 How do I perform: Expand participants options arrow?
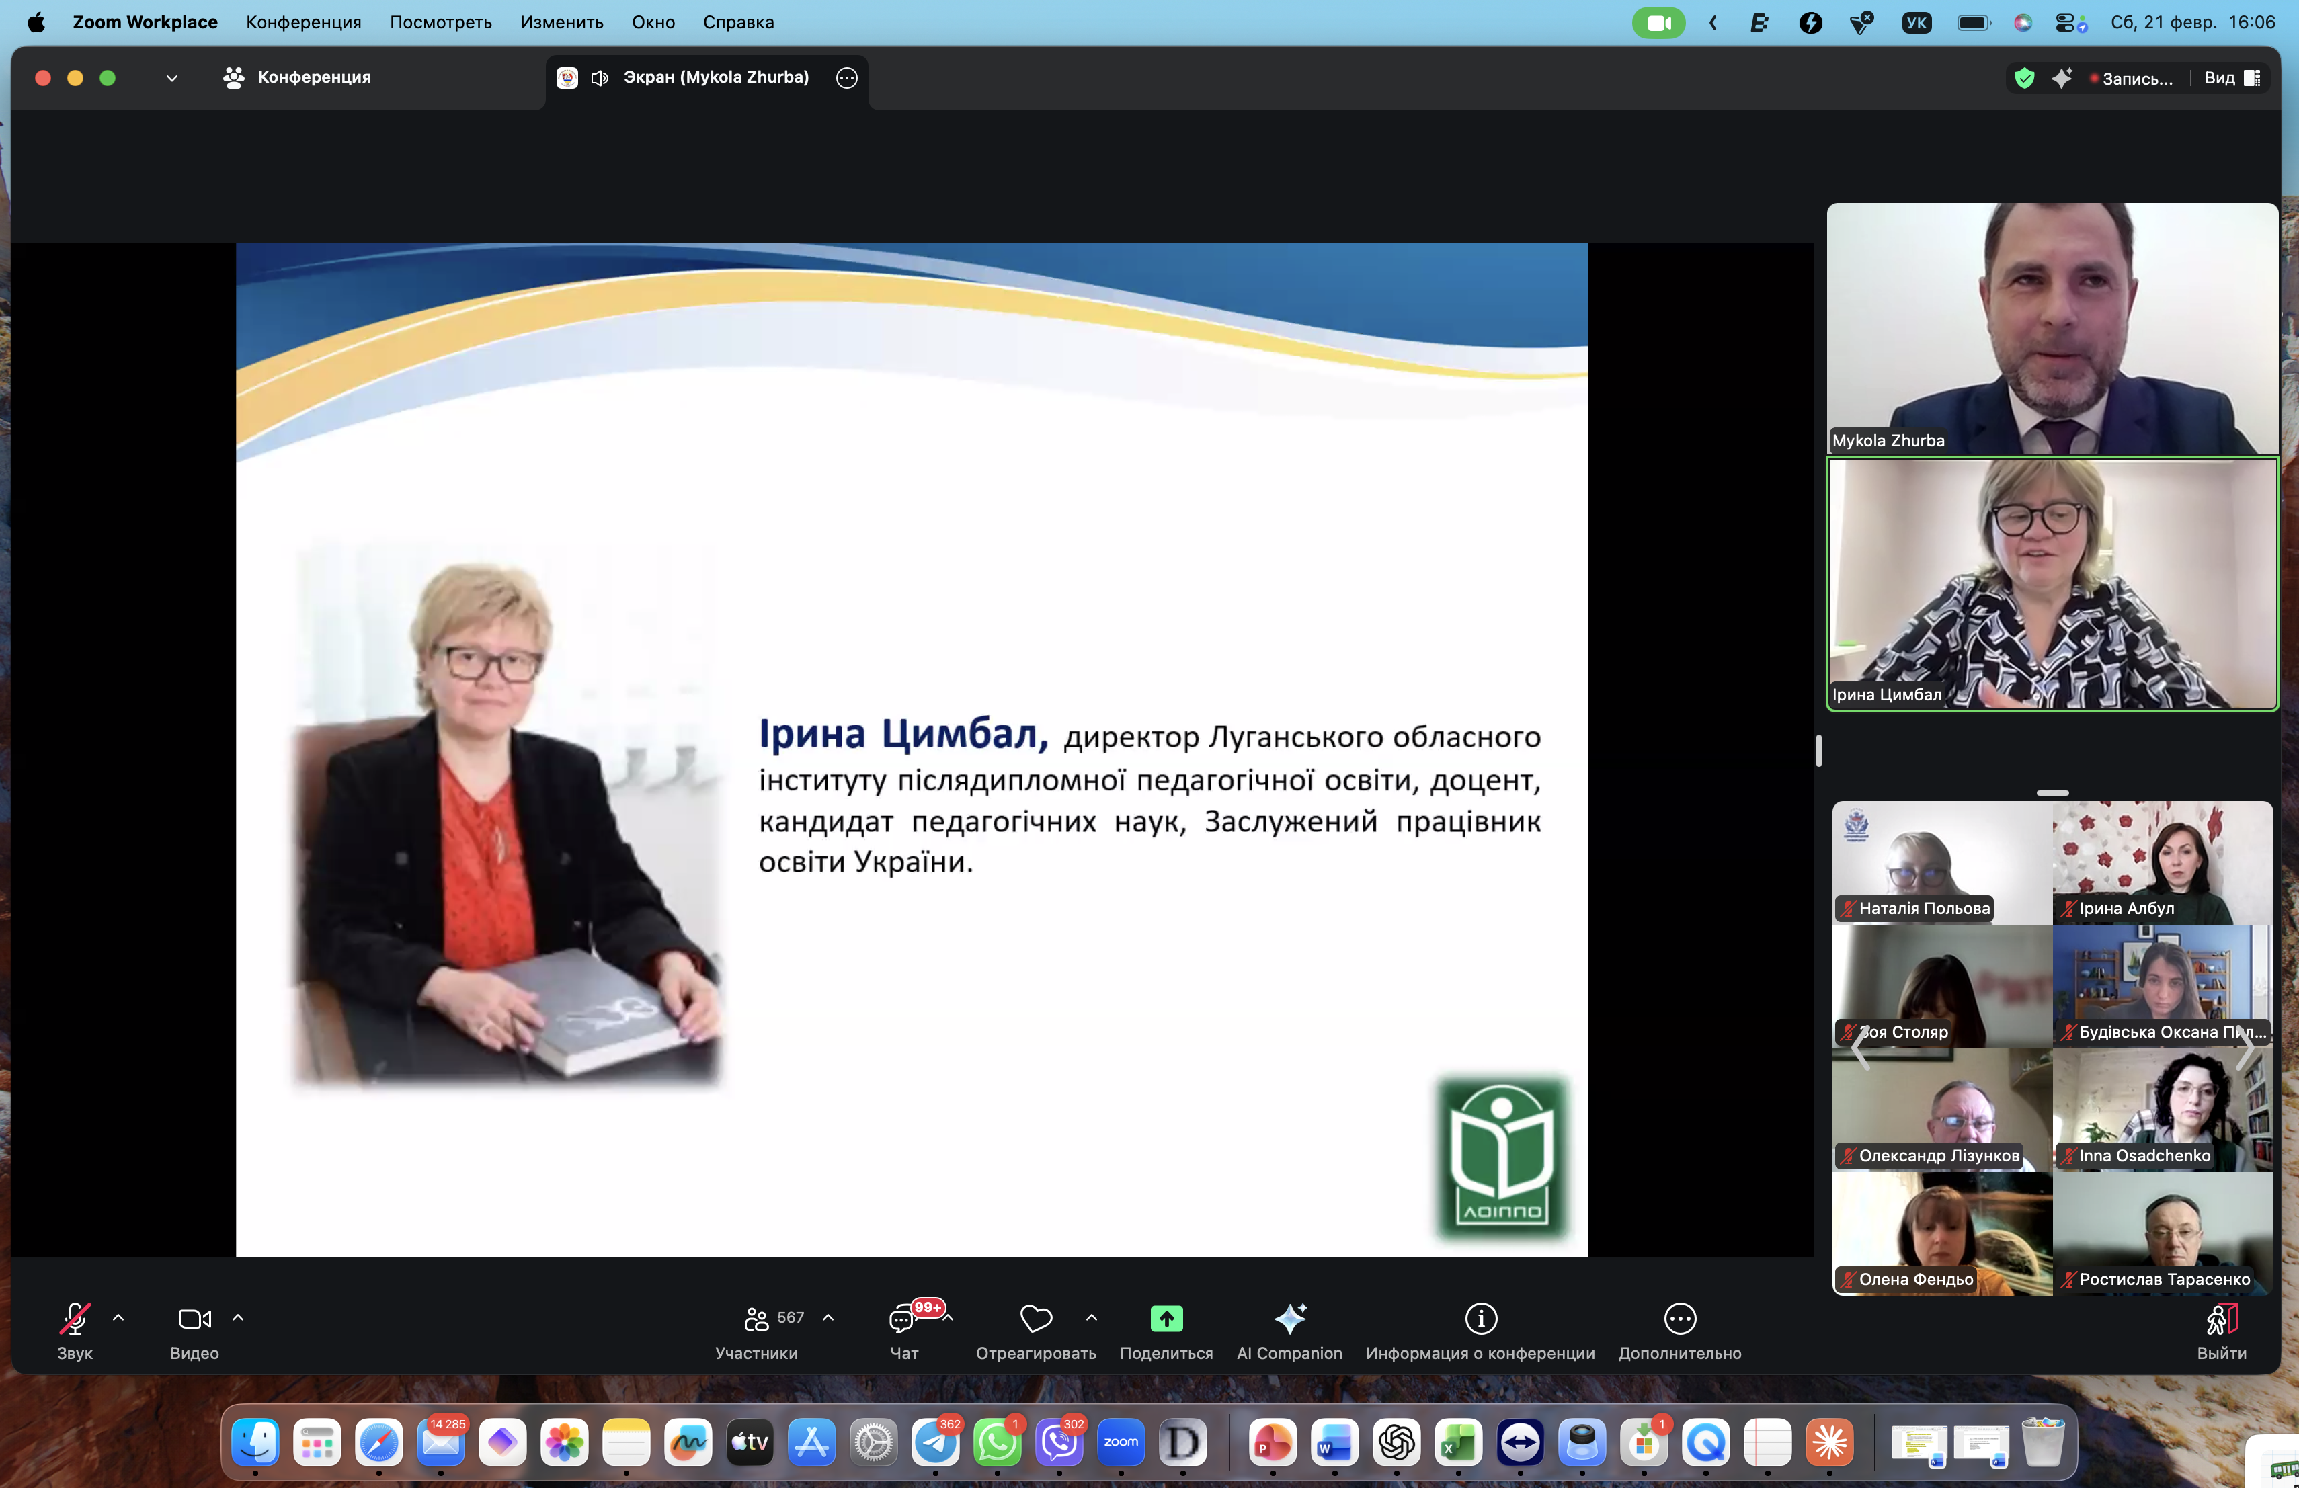[x=828, y=1317]
